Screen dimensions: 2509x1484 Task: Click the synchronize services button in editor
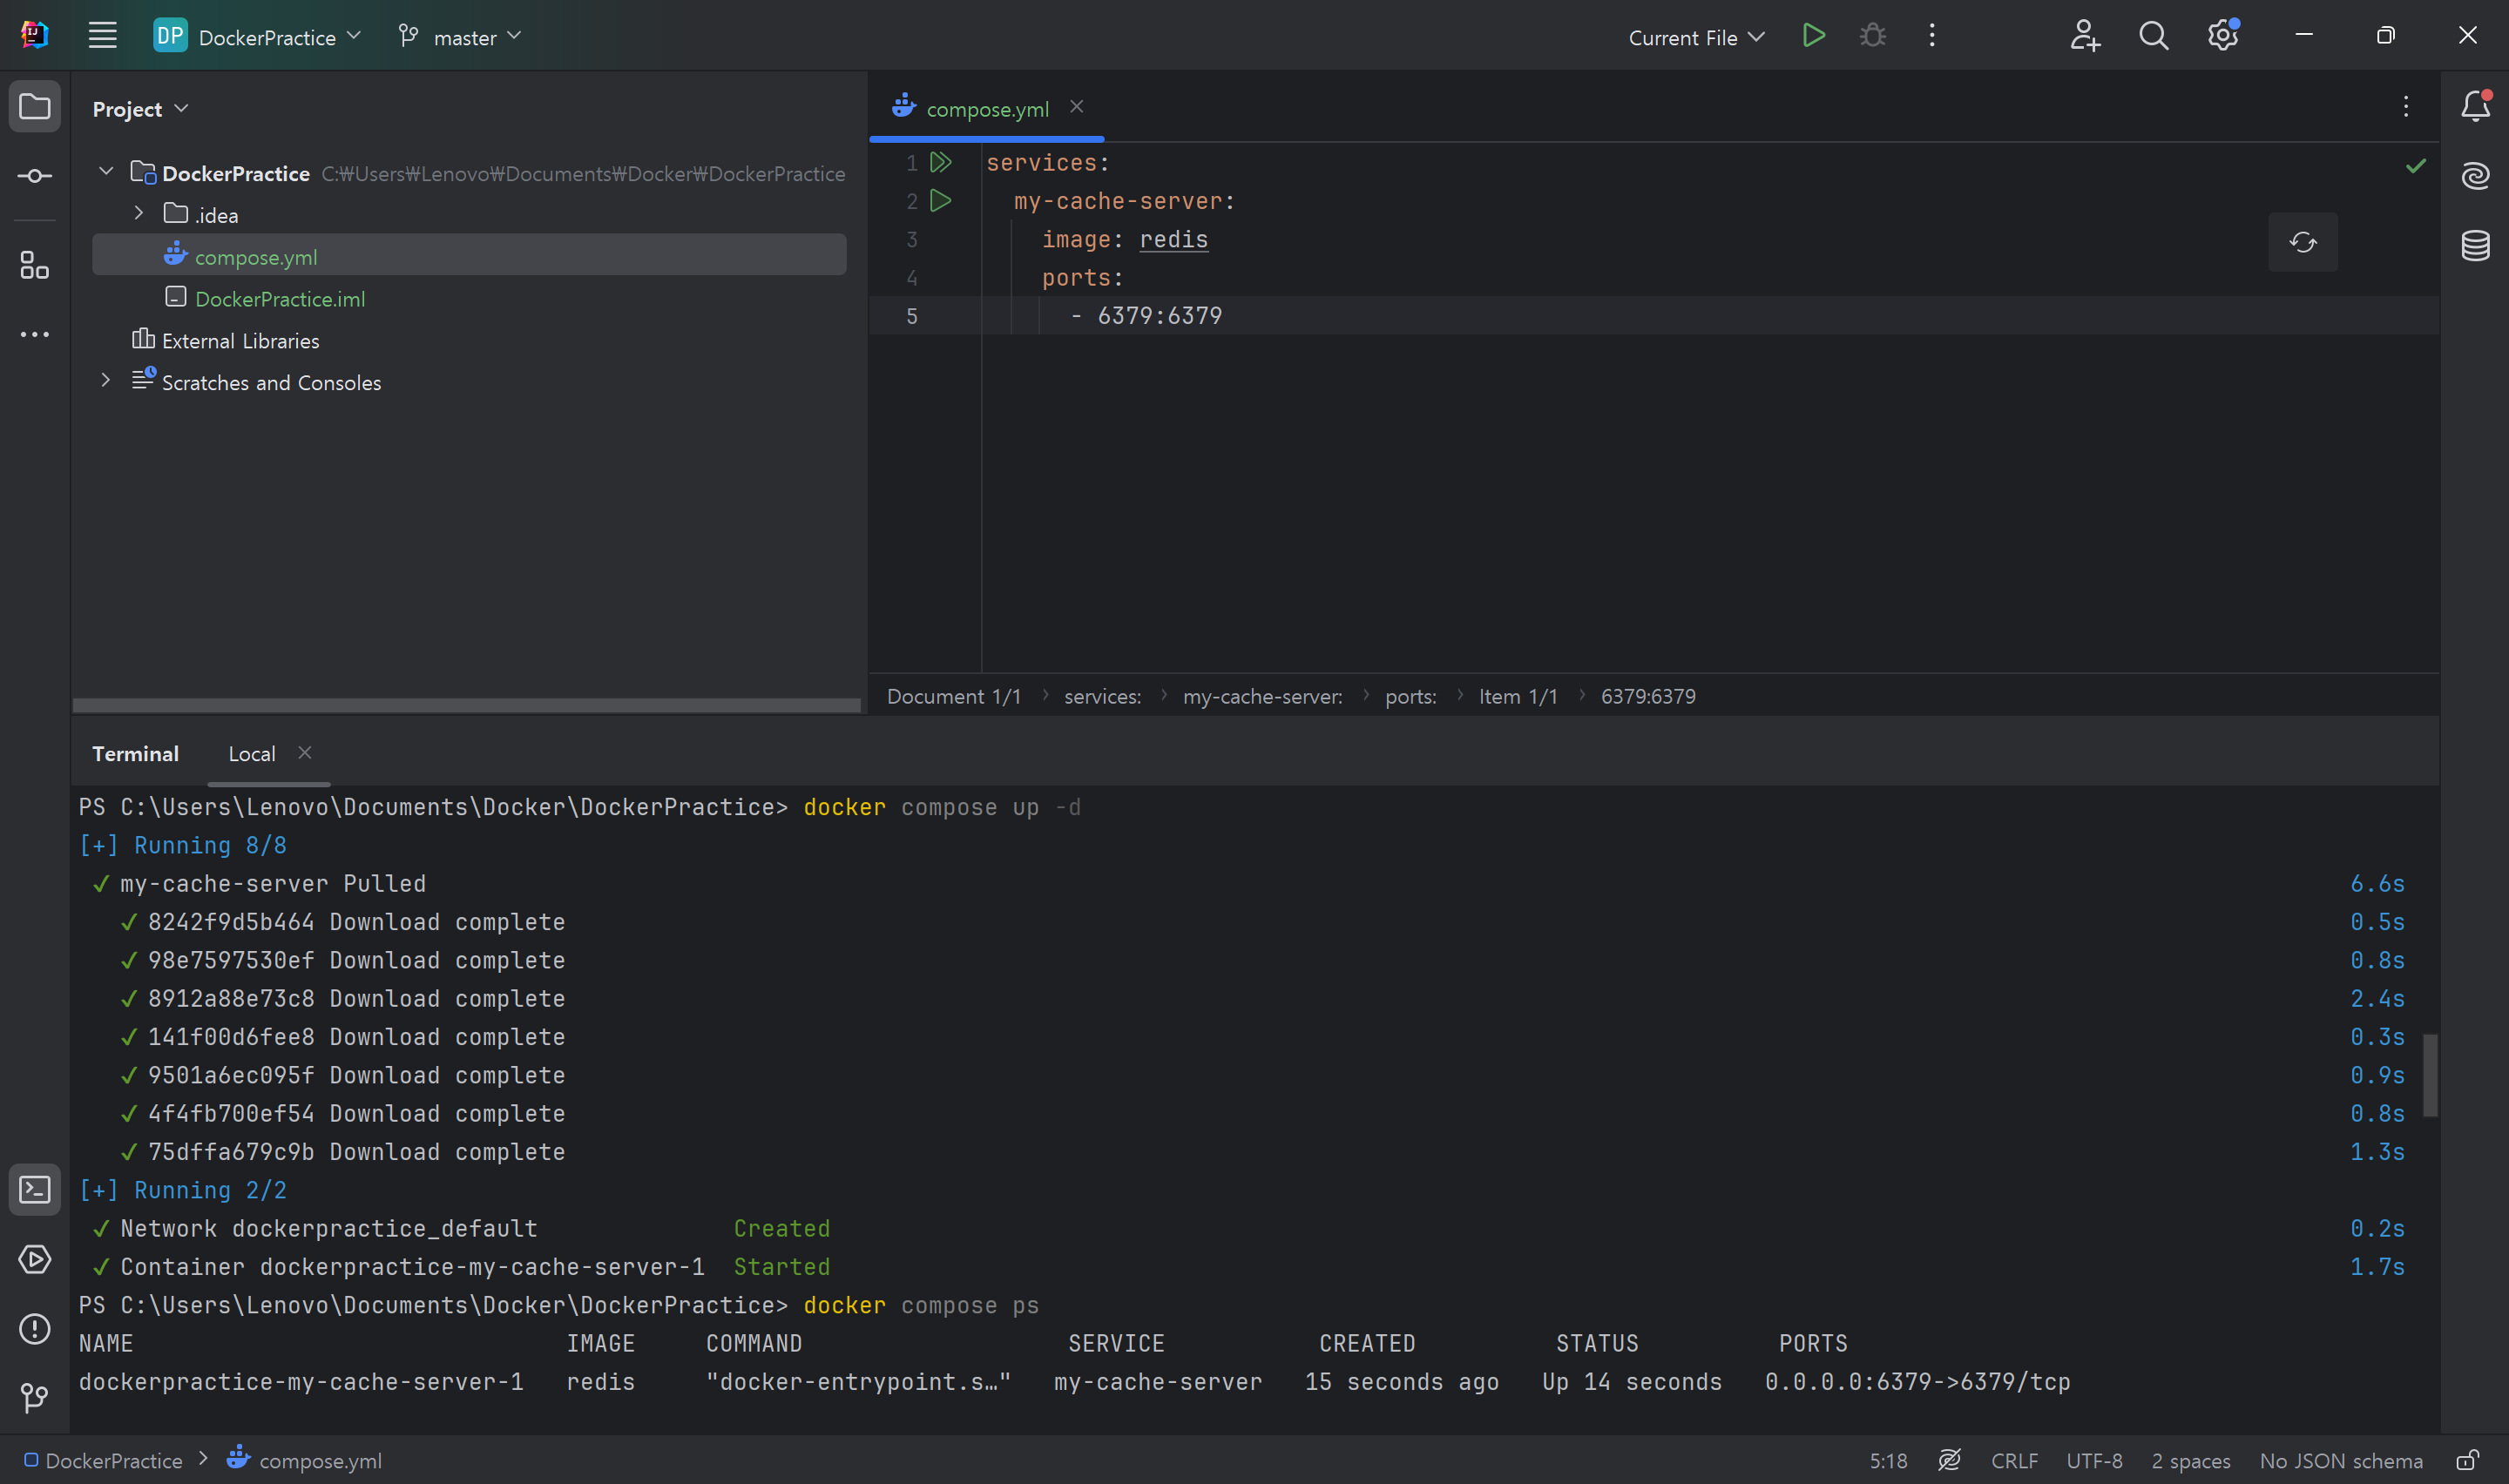click(x=2303, y=243)
